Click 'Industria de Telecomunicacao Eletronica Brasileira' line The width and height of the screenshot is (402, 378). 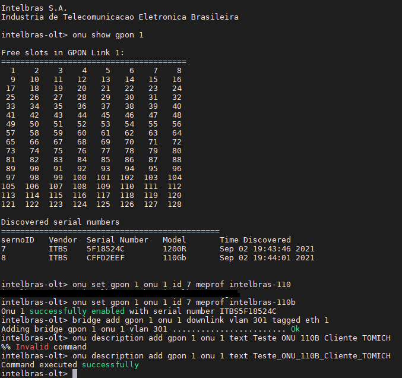[120, 17]
